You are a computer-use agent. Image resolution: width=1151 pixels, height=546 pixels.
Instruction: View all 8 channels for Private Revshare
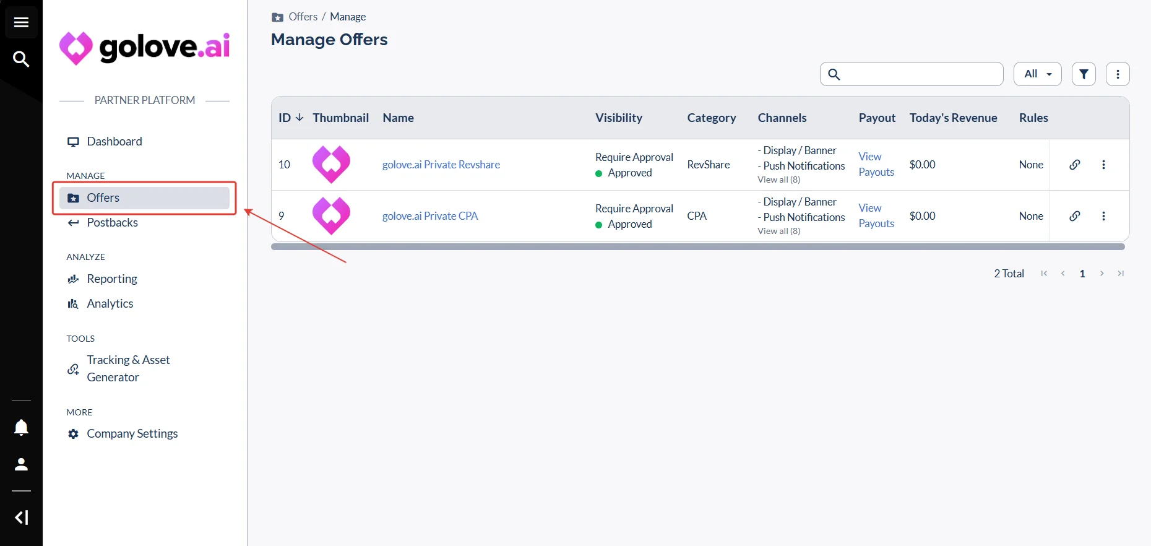779,180
